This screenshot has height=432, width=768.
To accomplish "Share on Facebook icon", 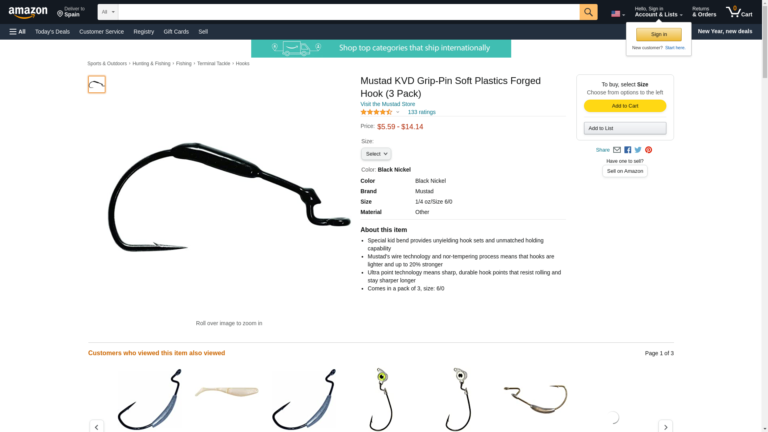I will point(628,150).
